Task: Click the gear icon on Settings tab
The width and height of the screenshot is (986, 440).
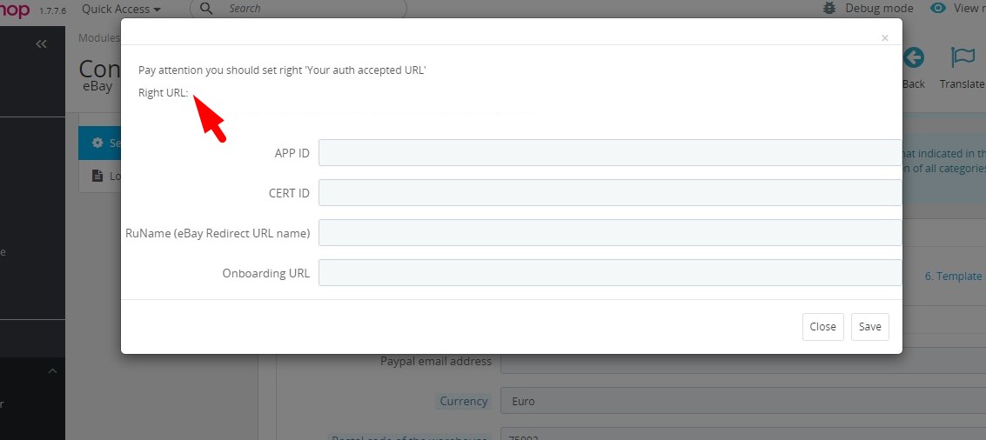Action: tap(97, 143)
